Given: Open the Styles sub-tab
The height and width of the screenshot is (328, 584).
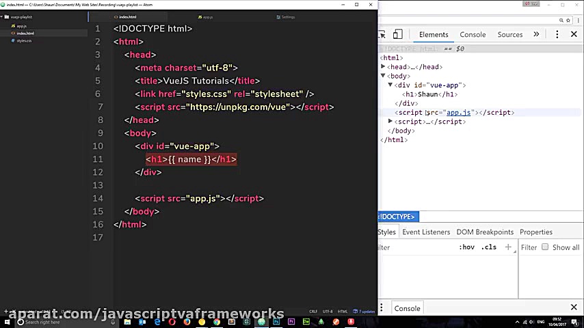Looking at the screenshot, I should [x=386, y=232].
